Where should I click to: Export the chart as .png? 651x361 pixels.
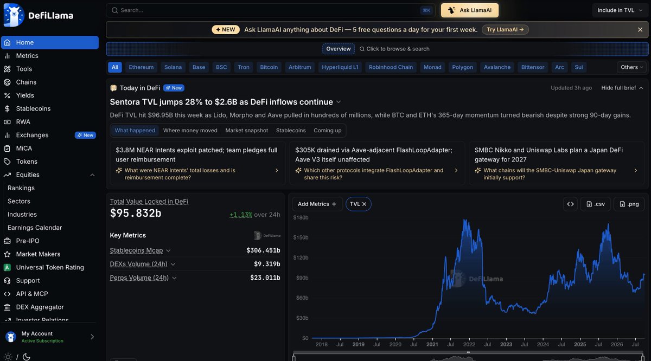(x=629, y=204)
